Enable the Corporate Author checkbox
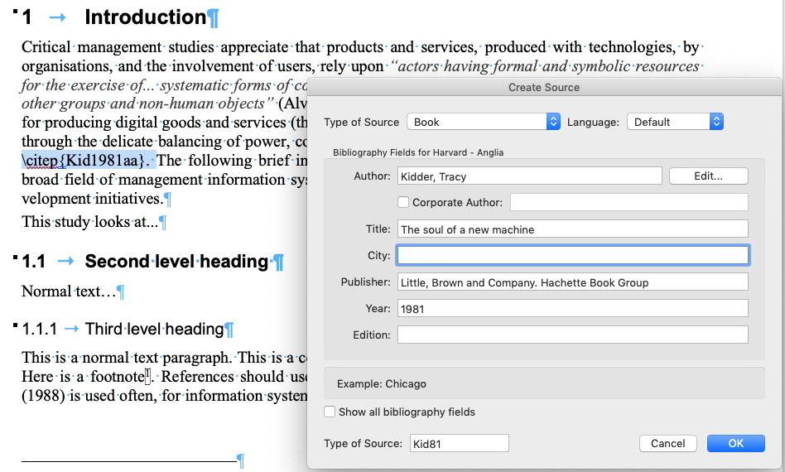785x472 pixels. (403, 202)
